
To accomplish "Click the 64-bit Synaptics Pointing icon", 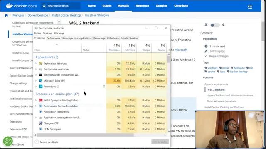I will tap(41, 100).
